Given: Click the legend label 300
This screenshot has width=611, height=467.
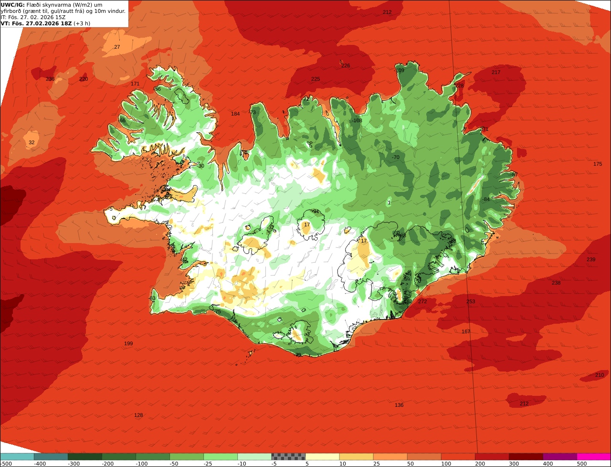Looking at the screenshot, I should tap(514, 464).
